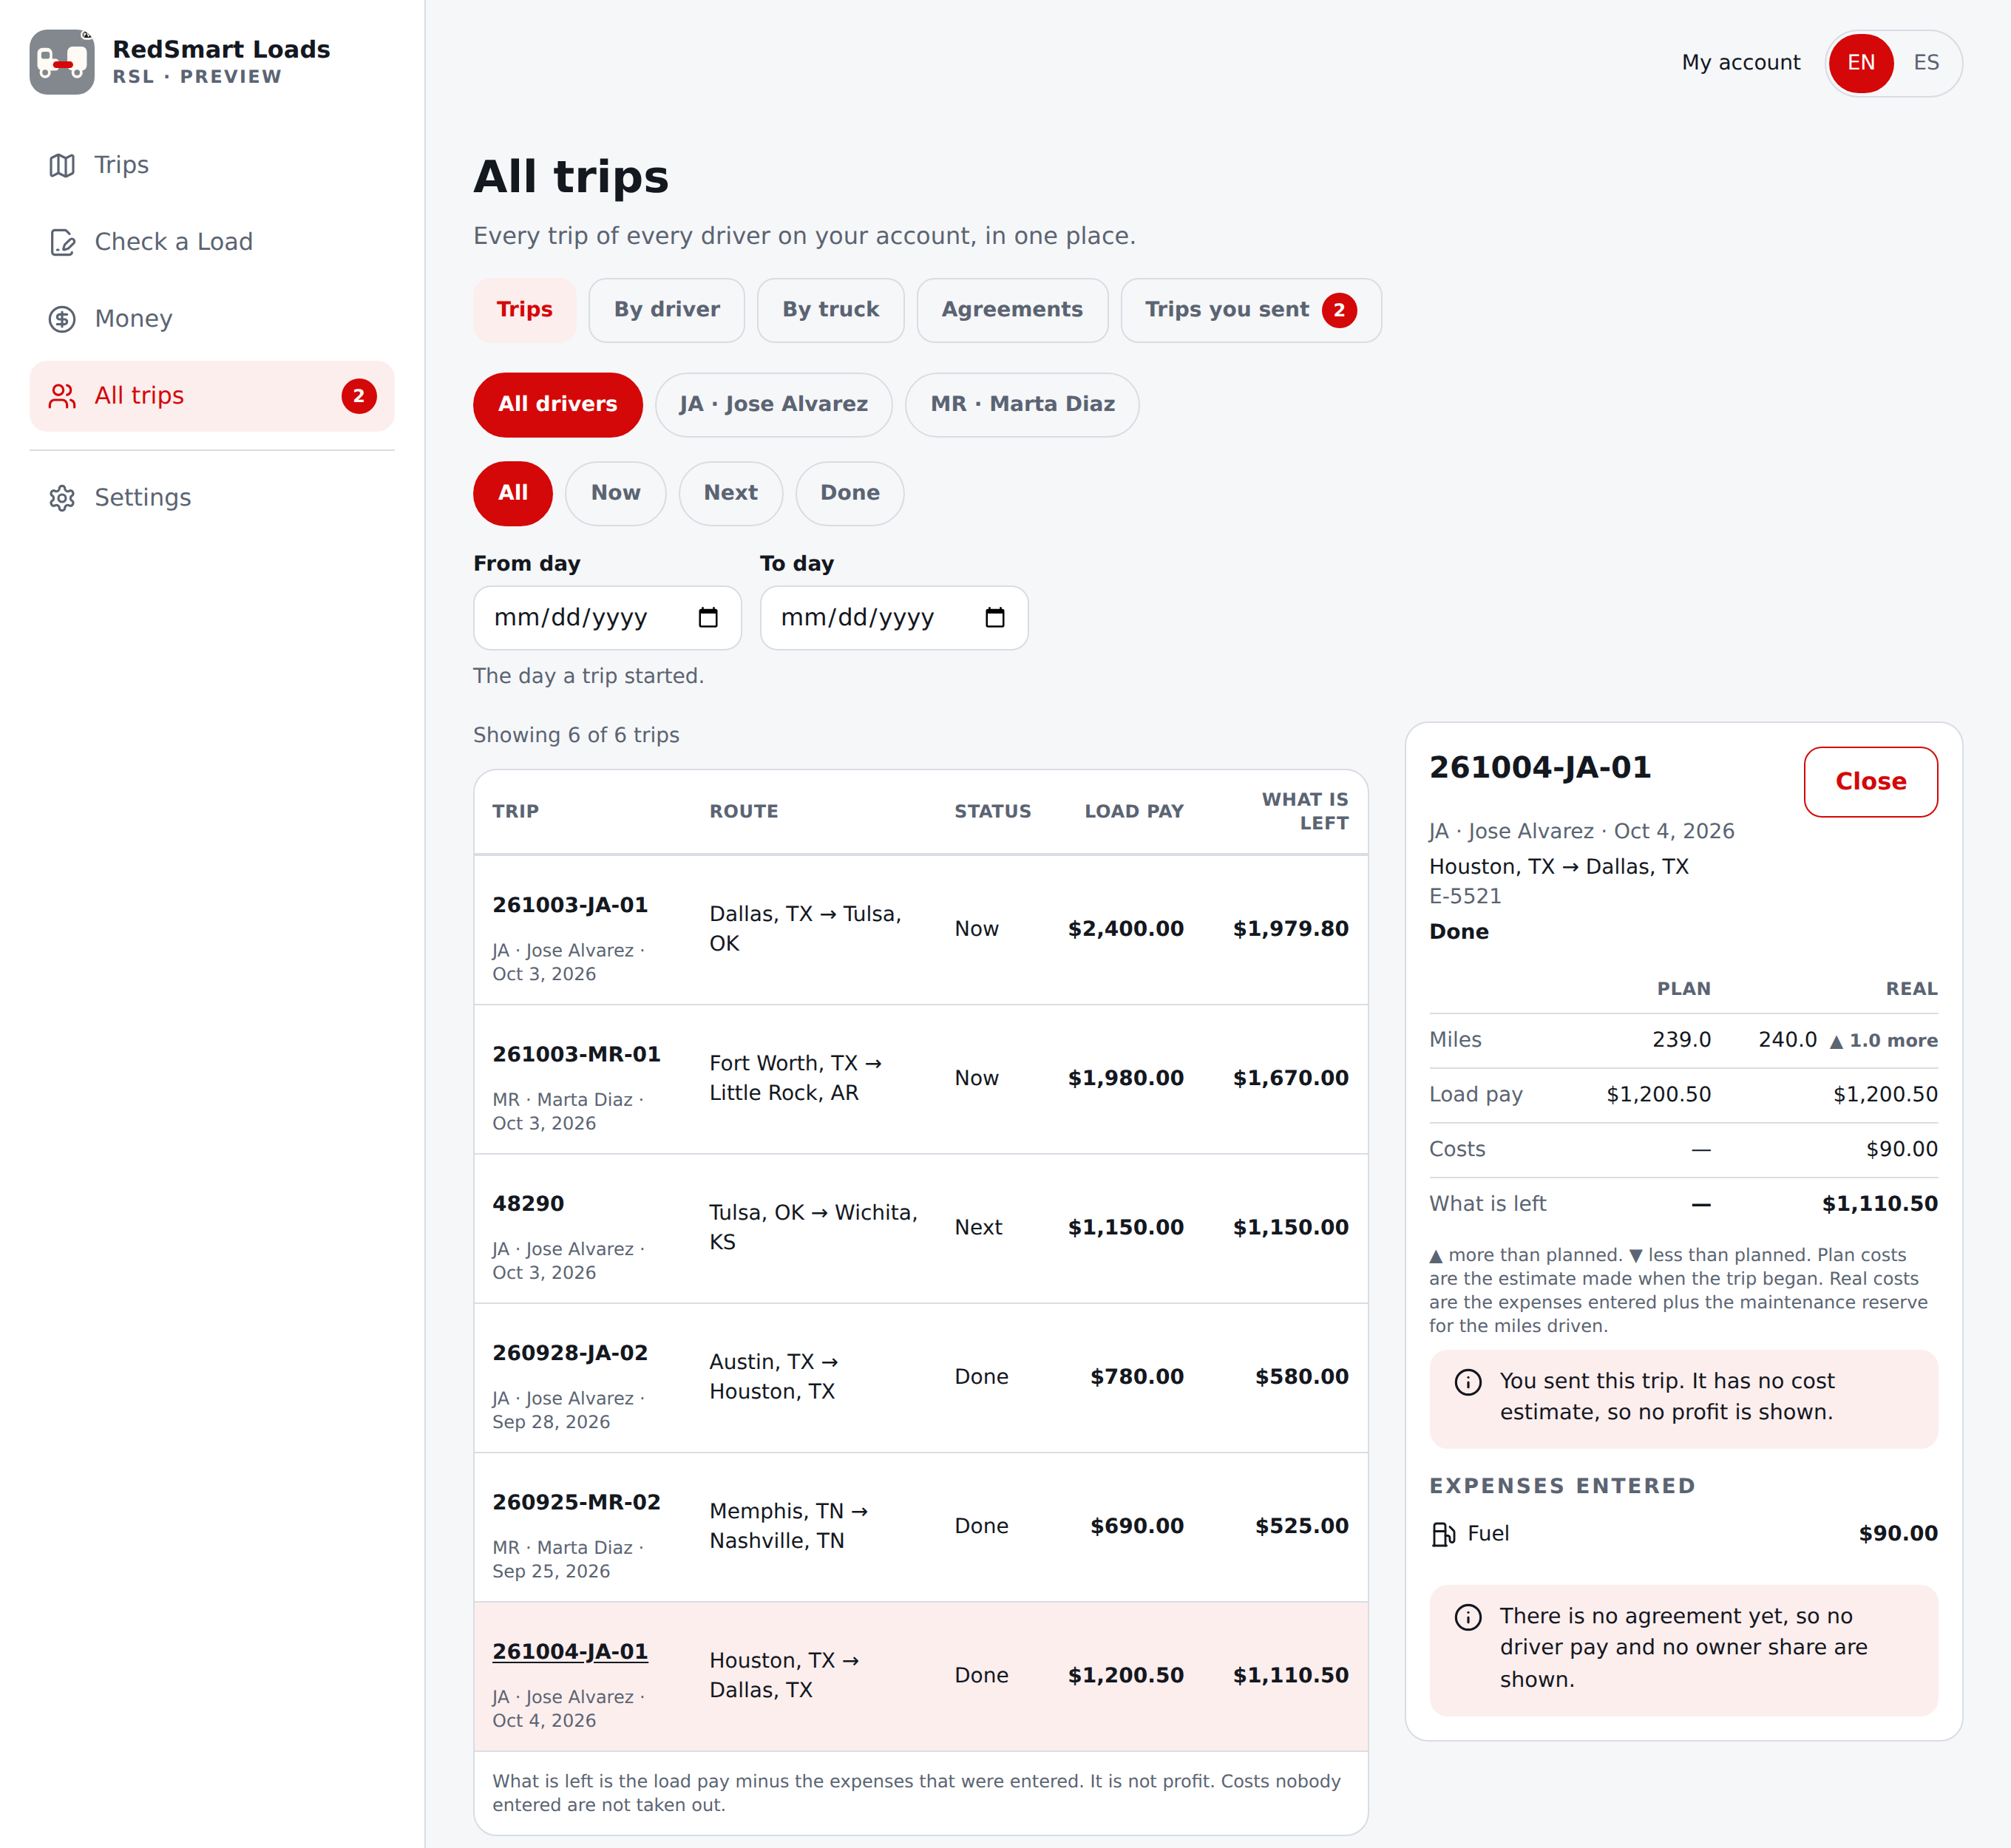2011x1848 pixels.
Task: Open trip 261004-JA-01 link in table
Action: pyautogui.click(x=570, y=1652)
